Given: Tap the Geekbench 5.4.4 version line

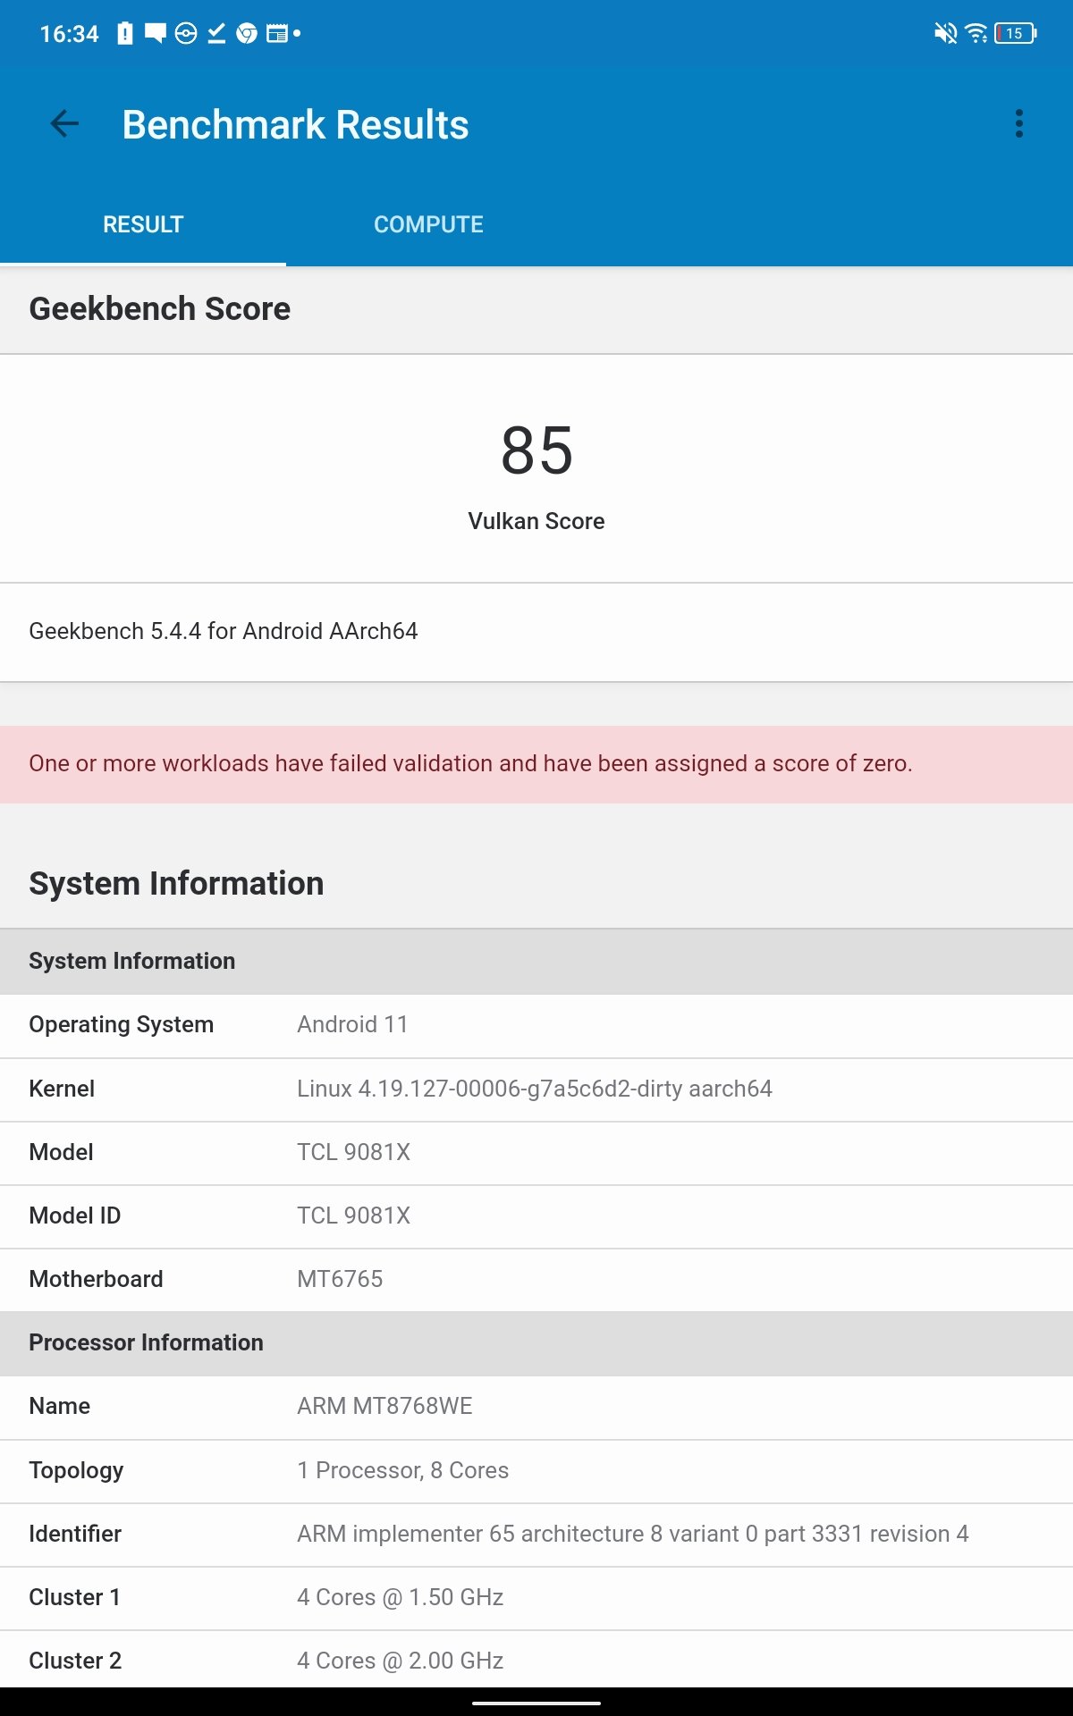Looking at the screenshot, I should point(224,631).
